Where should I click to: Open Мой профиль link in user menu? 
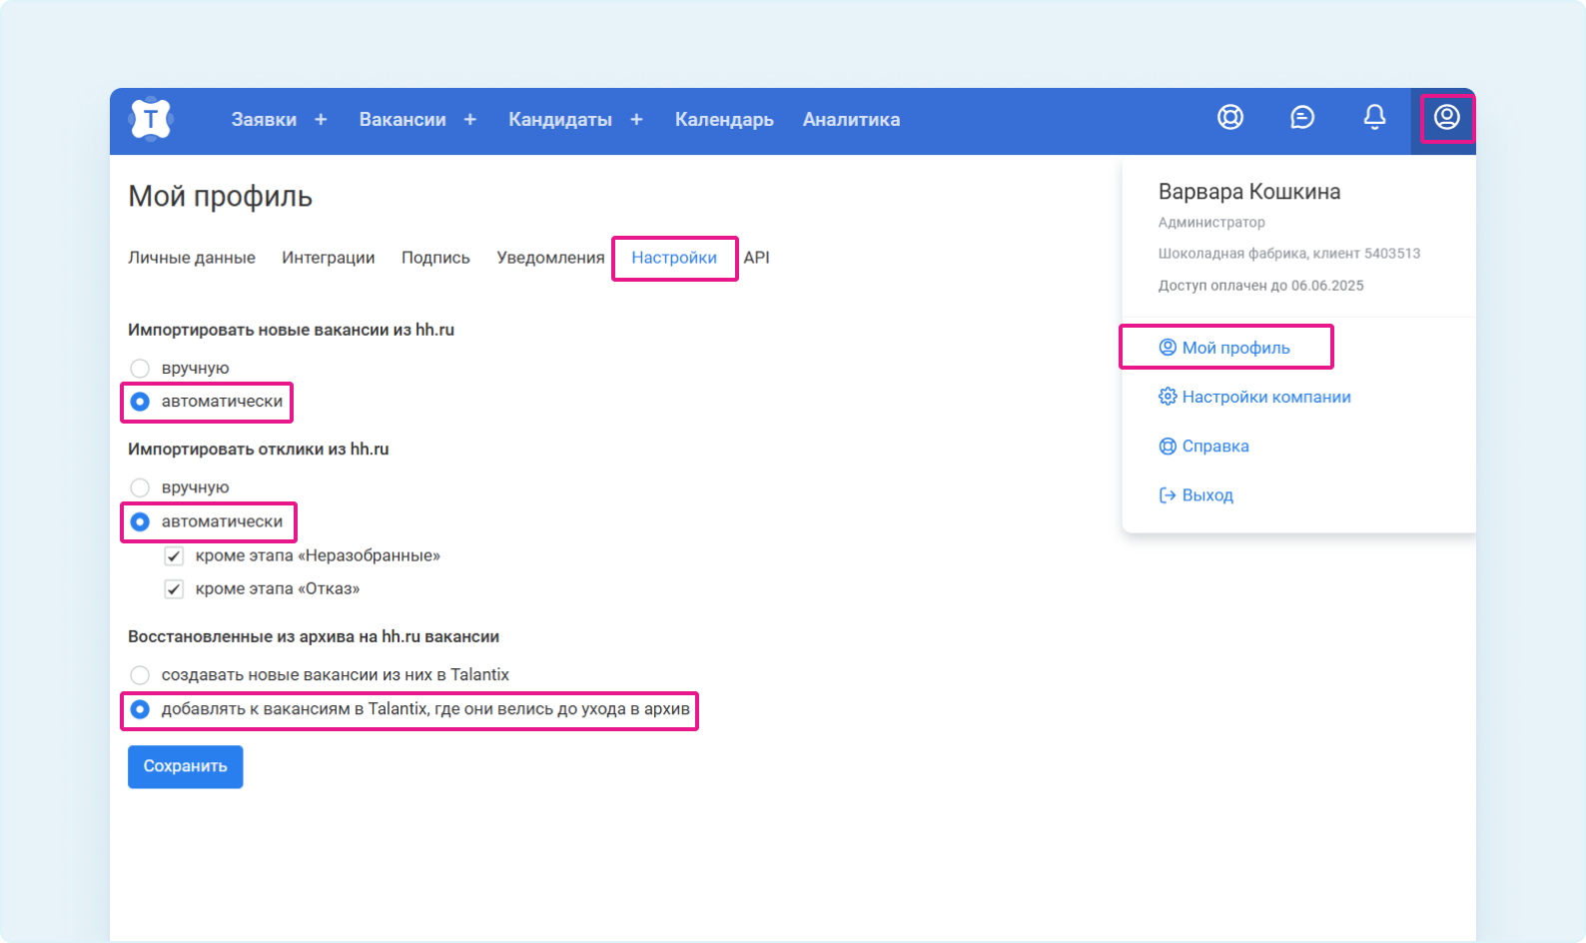click(1236, 348)
